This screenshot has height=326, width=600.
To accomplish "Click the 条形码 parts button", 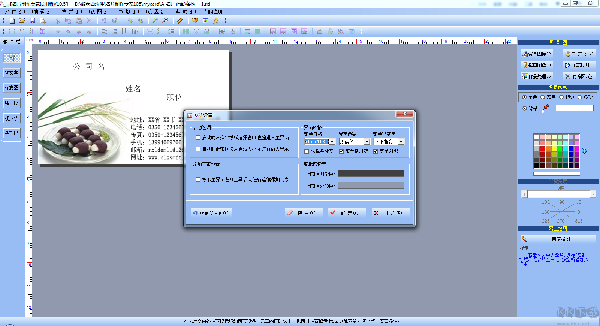I will click(12, 133).
